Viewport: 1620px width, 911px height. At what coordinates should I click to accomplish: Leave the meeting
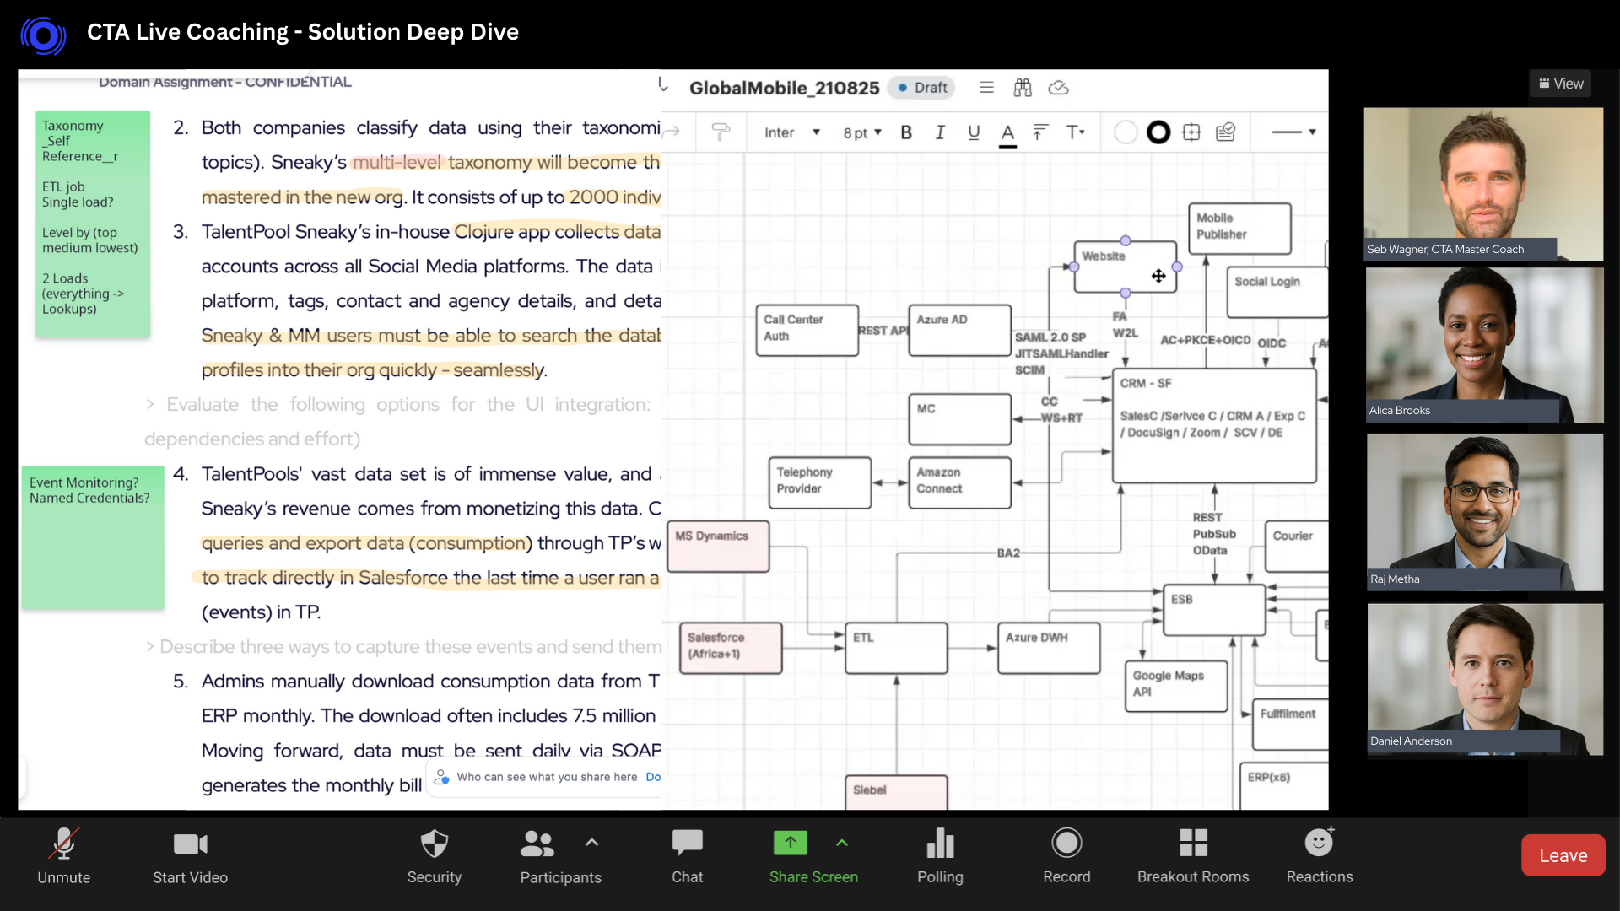pos(1563,855)
